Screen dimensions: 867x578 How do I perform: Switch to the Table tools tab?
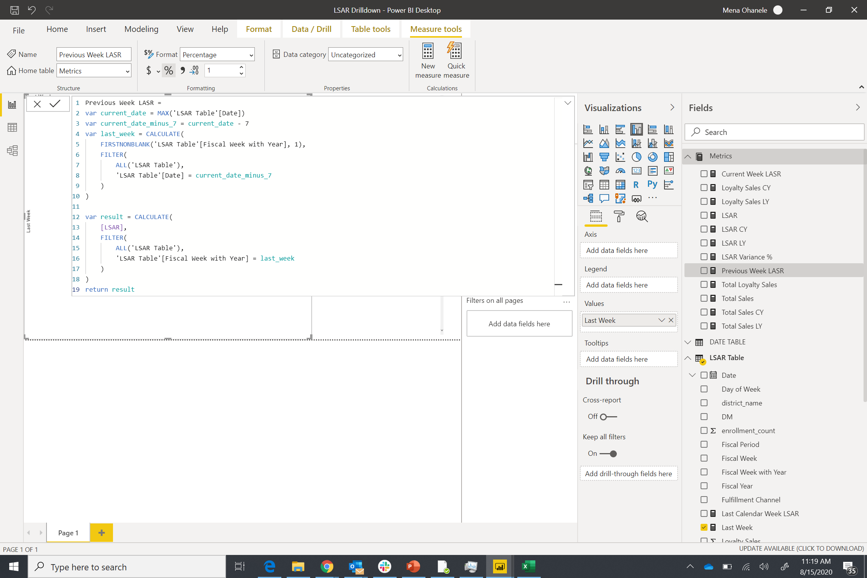point(370,29)
